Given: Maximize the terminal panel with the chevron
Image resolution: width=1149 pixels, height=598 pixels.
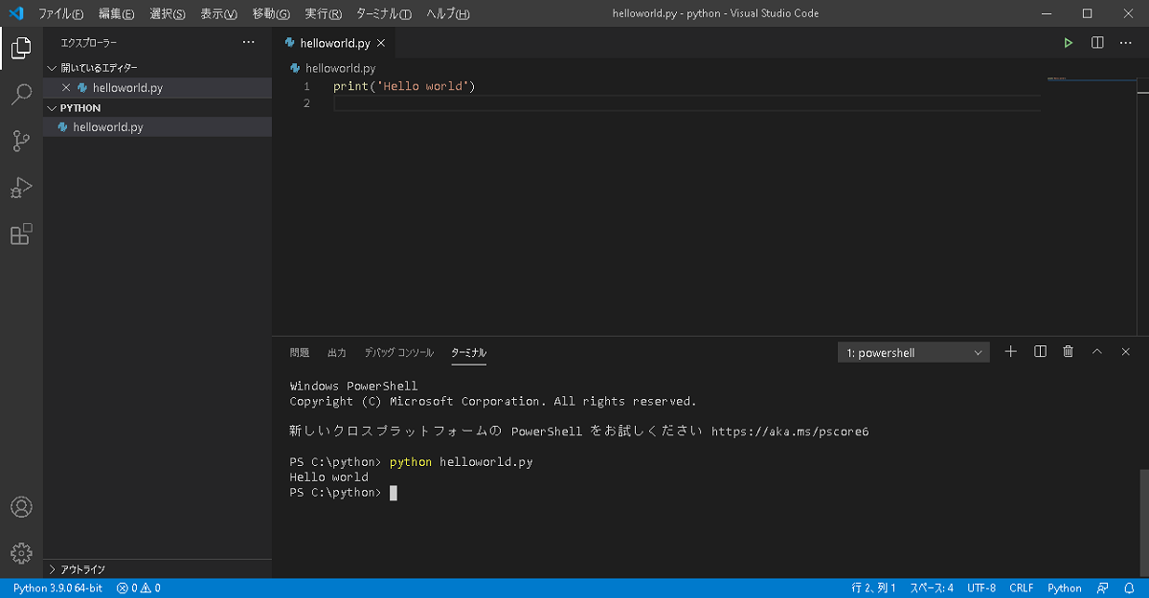Looking at the screenshot, I should [x=1096, y=351].
